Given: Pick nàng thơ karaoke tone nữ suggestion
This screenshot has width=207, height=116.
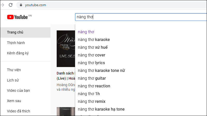Looking at the screenshot, I should (x=141, y=71).
